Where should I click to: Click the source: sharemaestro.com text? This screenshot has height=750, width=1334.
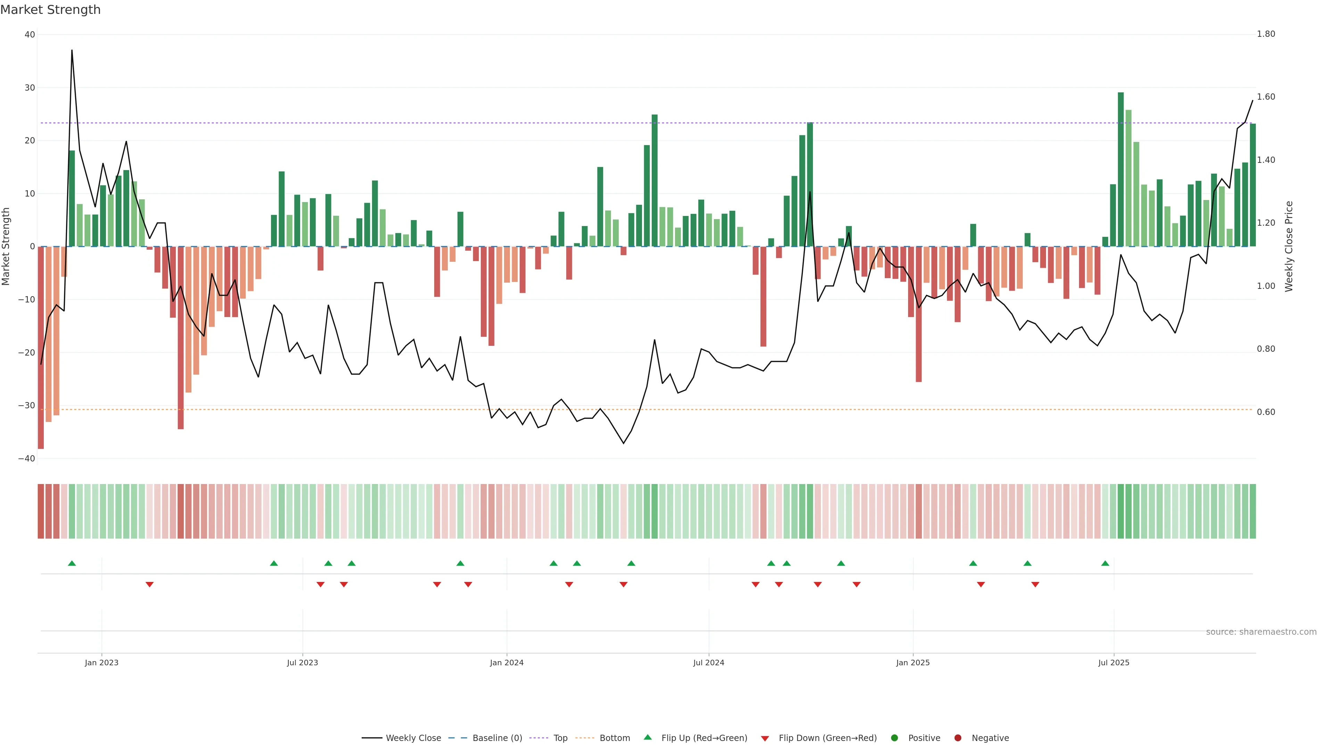pyautogui.click(x=1261, y=632)
